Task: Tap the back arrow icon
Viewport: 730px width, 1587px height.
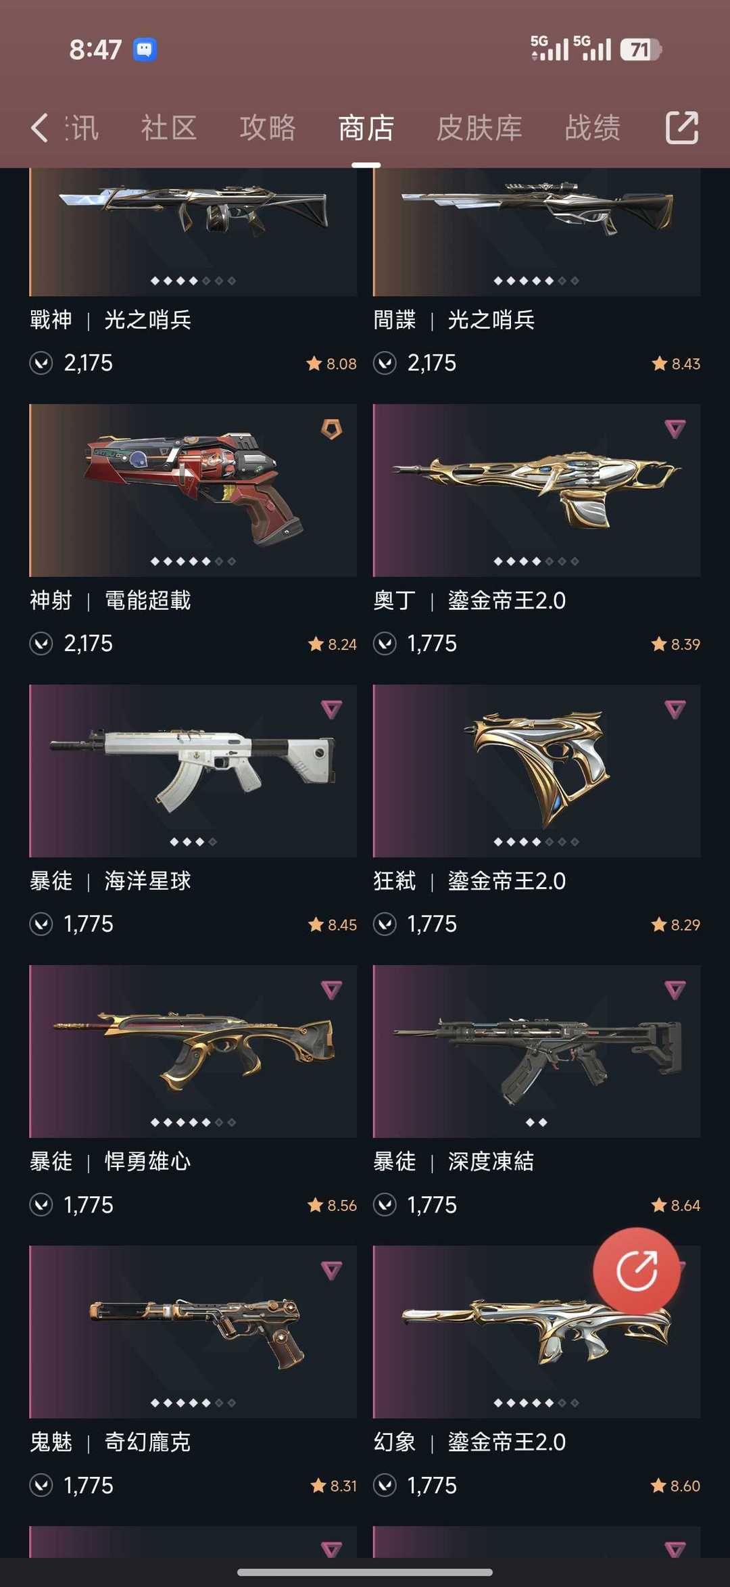Action: (x=40, y=128)
